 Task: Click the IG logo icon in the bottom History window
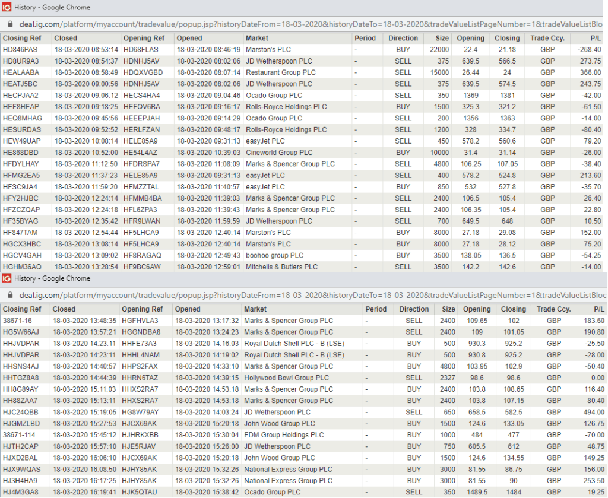[x=7, y=278]
